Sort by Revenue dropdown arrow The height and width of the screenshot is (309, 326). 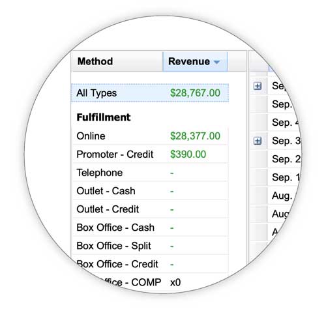(x=216, y=63)
